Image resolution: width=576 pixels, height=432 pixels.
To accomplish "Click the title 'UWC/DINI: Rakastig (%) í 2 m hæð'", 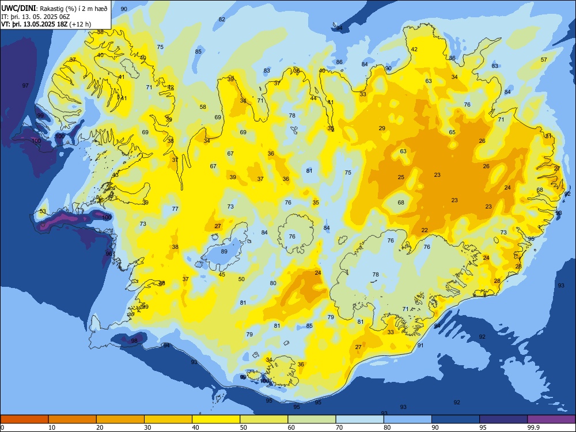I will 54,8.
